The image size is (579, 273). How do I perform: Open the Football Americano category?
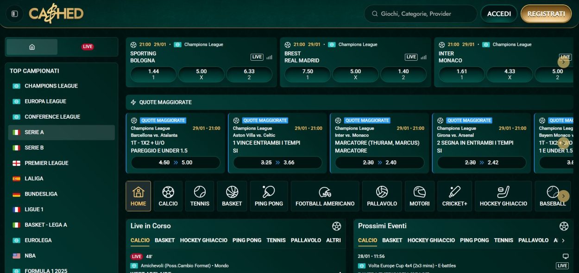[x=325, y=196]
